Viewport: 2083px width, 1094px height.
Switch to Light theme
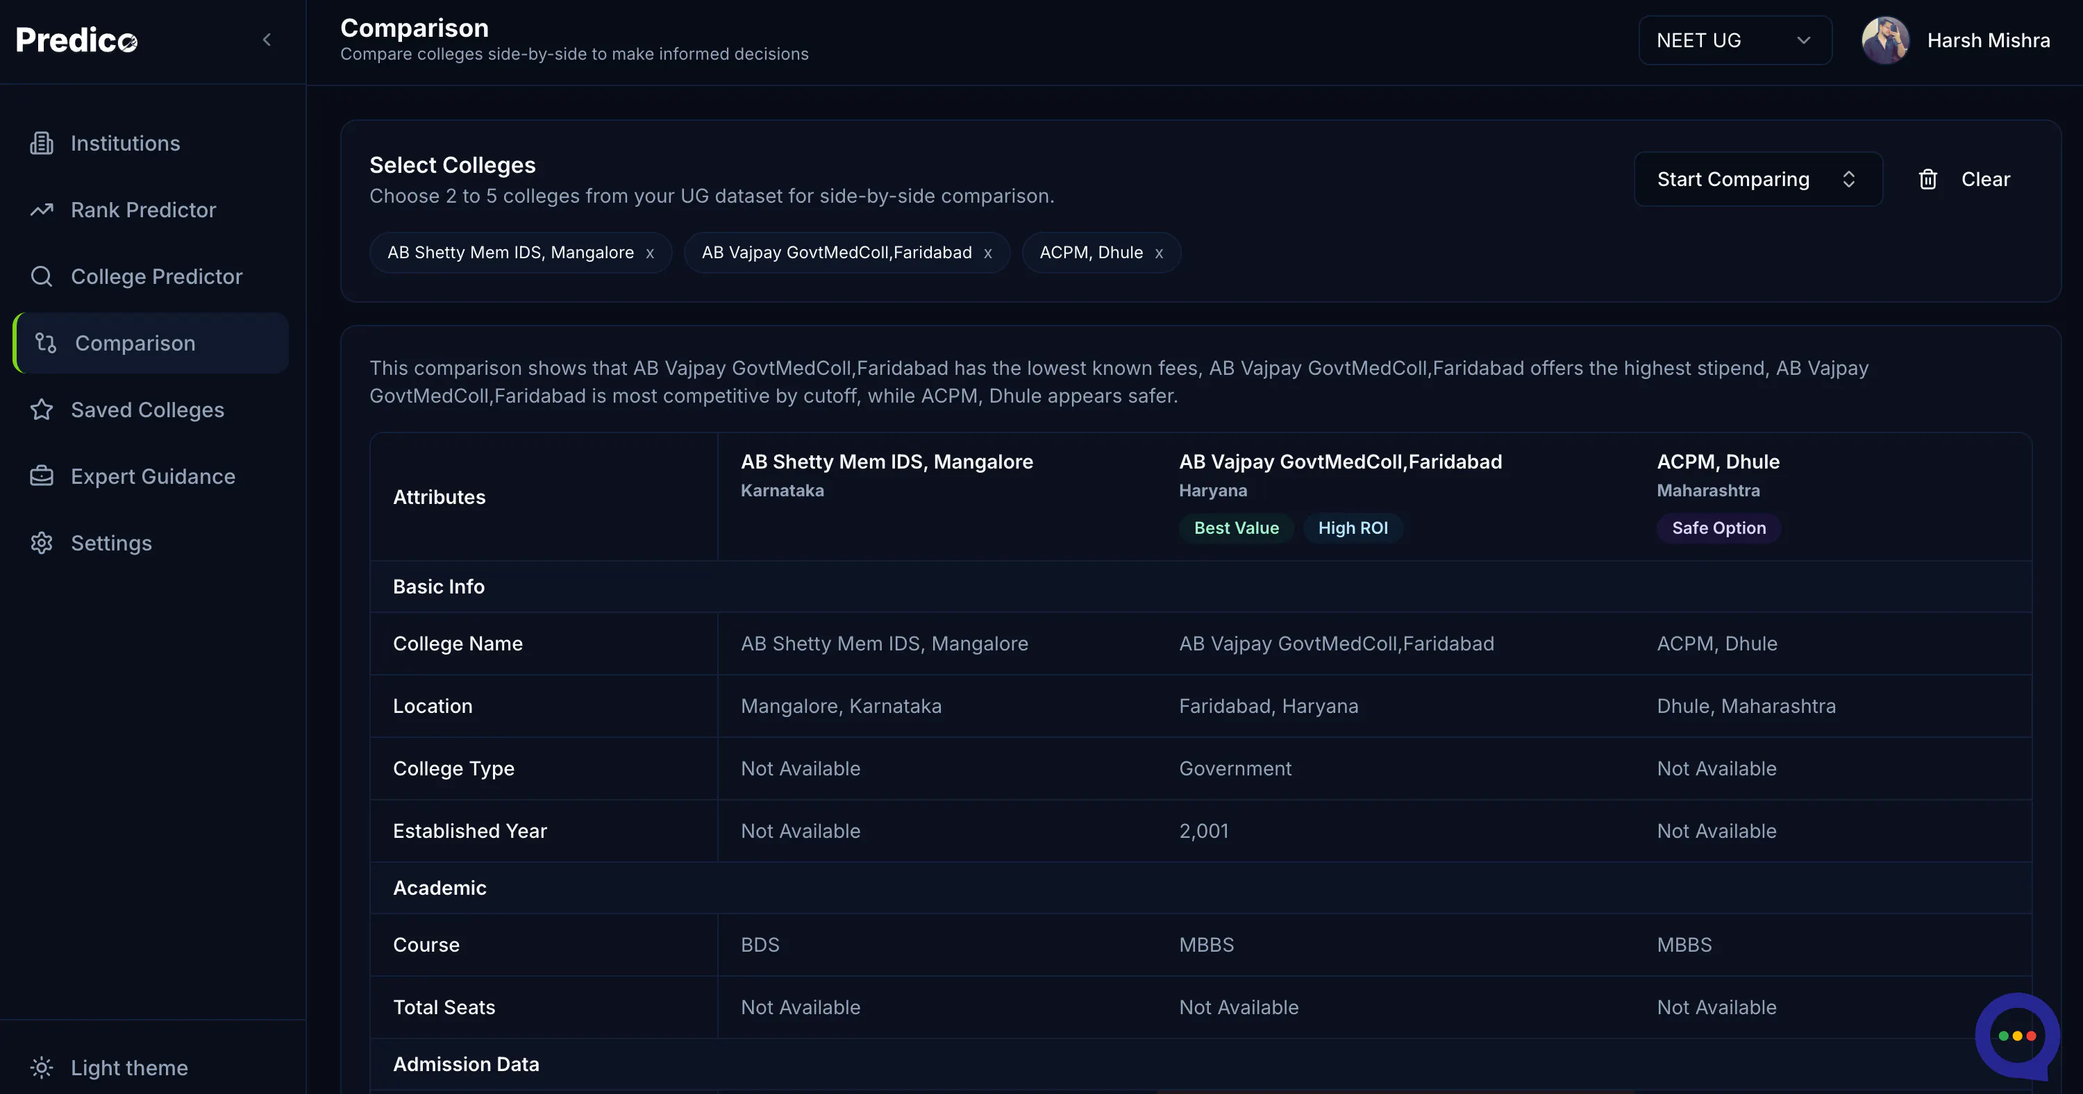coord(109,1068)
